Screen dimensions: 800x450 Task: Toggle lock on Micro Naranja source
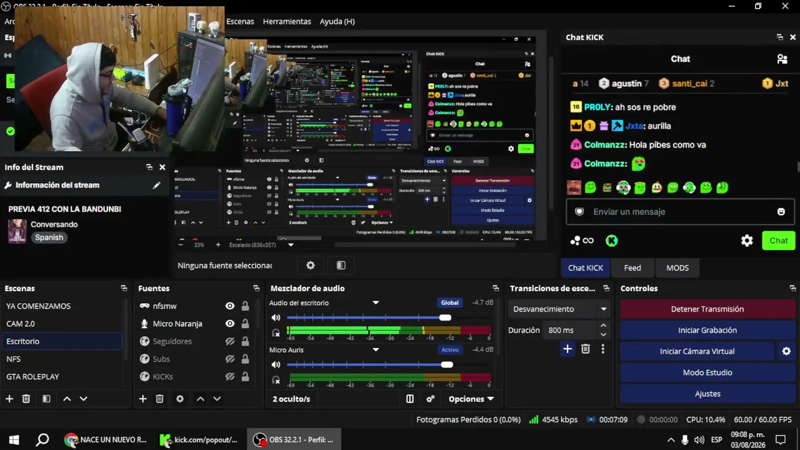(x=245, y=324)
